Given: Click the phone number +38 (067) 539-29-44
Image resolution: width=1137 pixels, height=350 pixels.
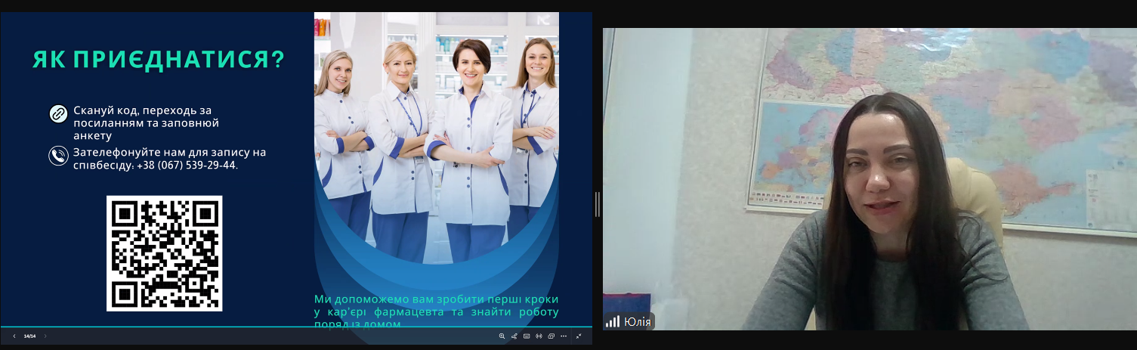Looking at the screenshot, I should click(187, 165).
